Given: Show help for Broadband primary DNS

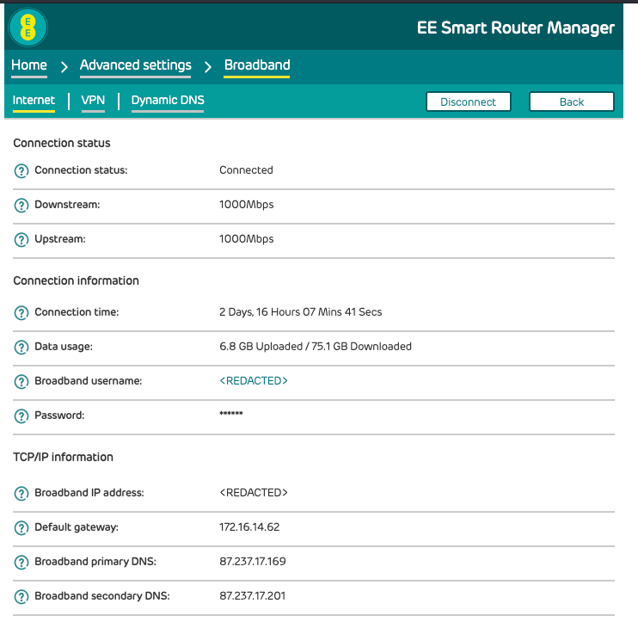Looking at the screenshot, I should [21, 563].
